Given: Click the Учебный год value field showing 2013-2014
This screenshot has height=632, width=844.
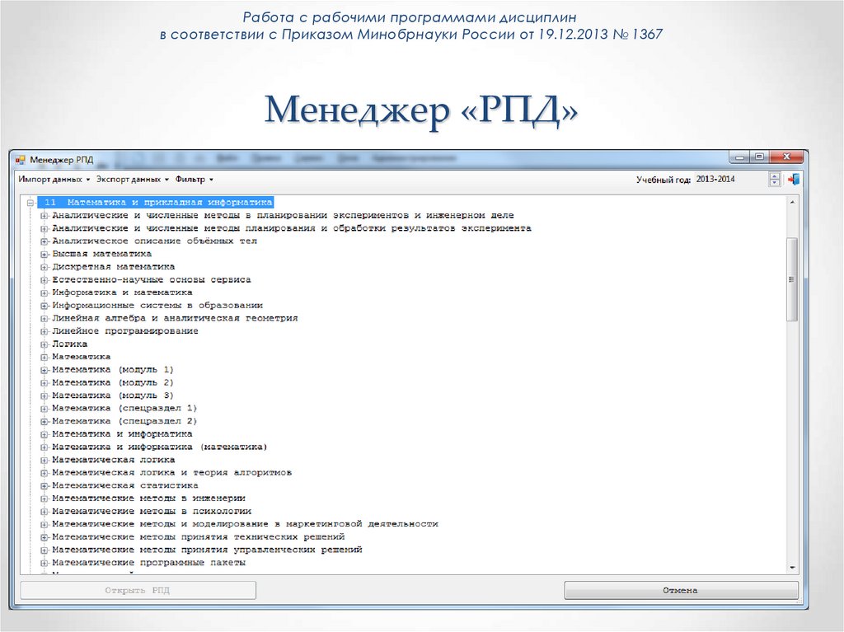Looking at the screenshot, I should 717,178.
